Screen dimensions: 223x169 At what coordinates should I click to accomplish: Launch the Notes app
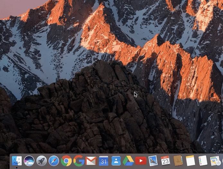(x=190, y=161)
